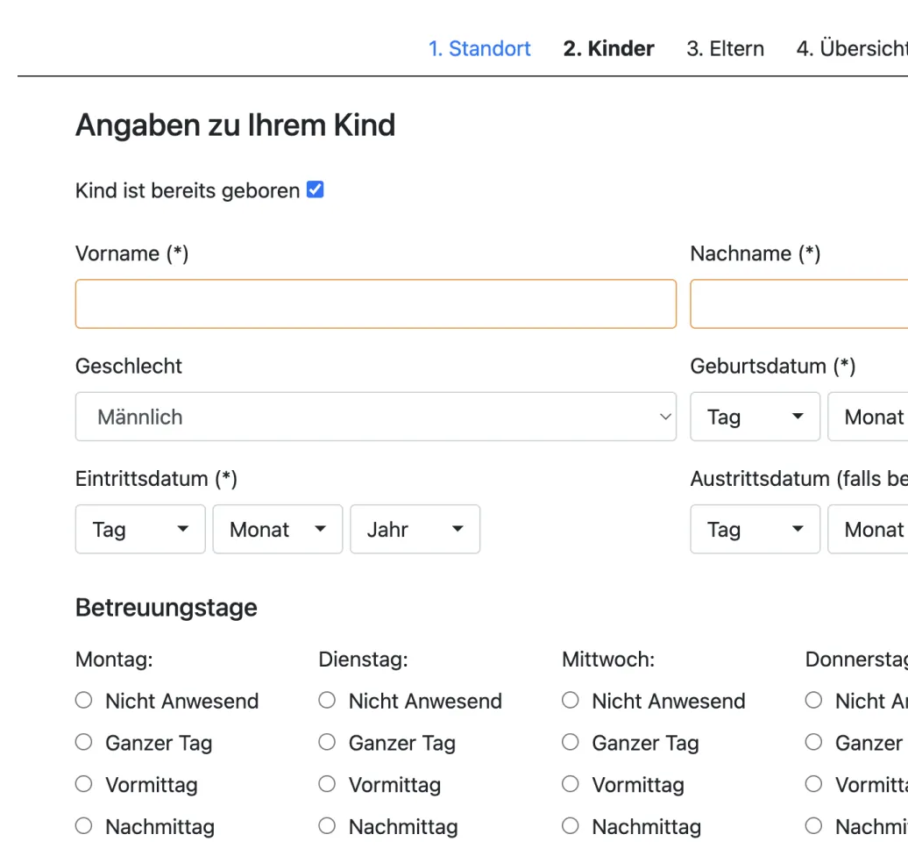The image size is (908, 863).
Task: Uncheck Kind ist bereits geboren checkbox
Action: click(x=315, y=189)
